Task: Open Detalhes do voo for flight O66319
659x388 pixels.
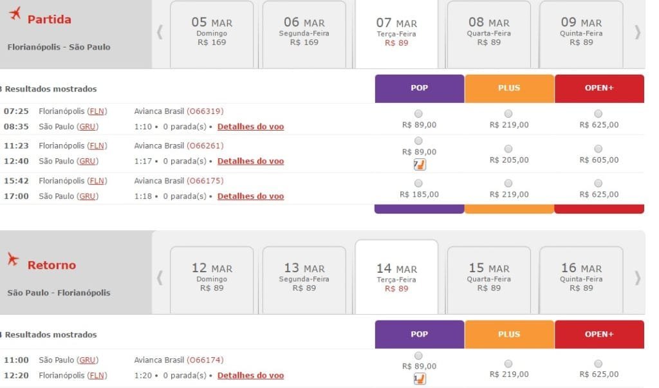Action: coord(250,126)
